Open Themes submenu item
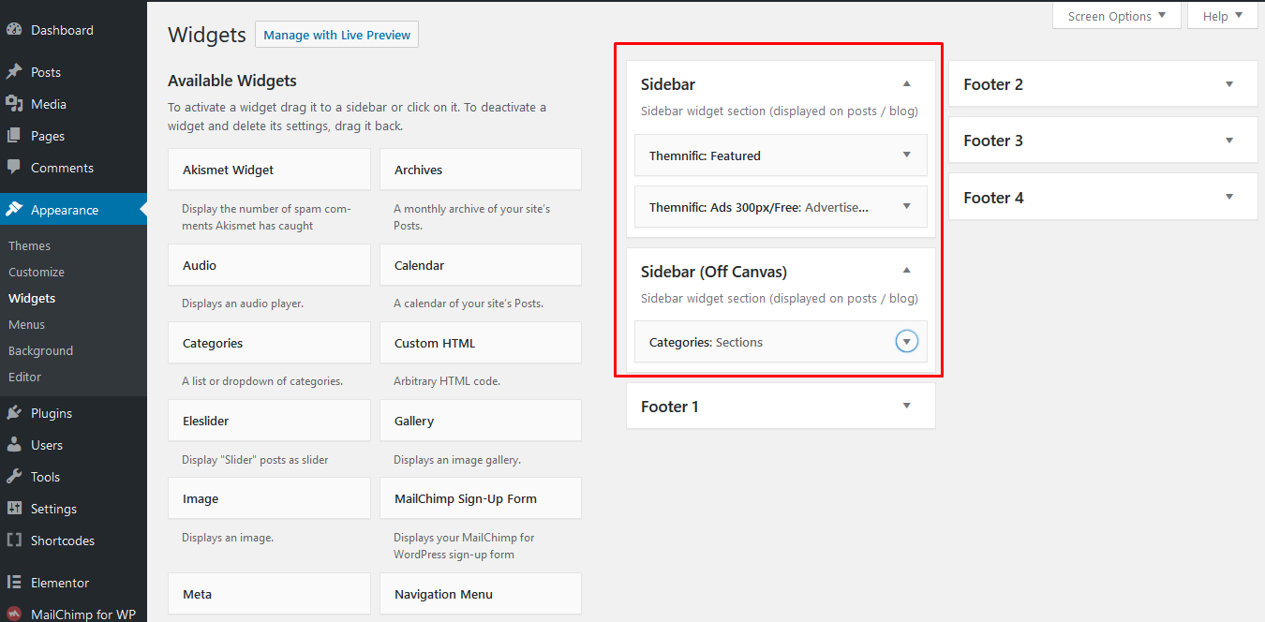1265x622 pixels. coord(30,245)
